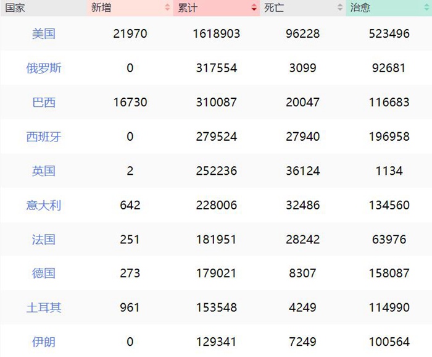Click sort arrows icon for 治愈 column
The width and height of the screenshot is (432, 357).
pos(426,8)
